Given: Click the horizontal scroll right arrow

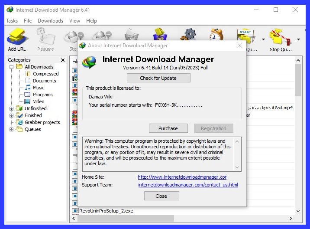Looking at the screenshot, I should click(291, 218).
